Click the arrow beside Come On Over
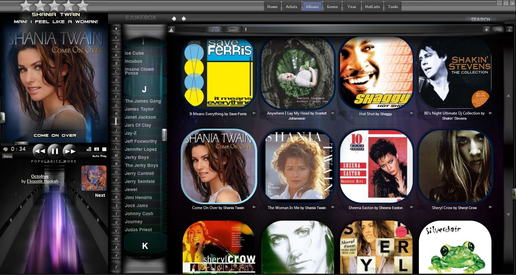The width and height of the screenshot is (516, 275). pos(254,207)
